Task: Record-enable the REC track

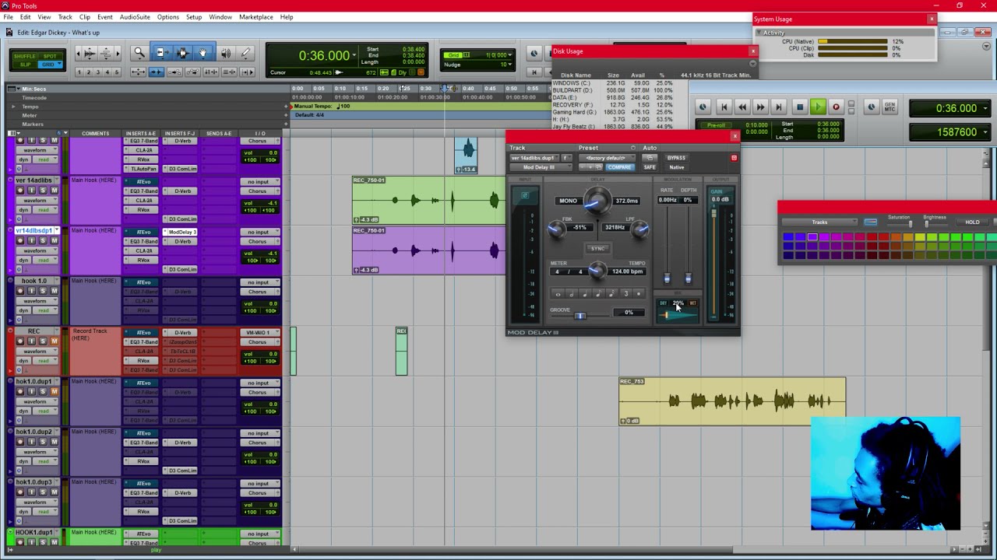Action: click(x=21, y=341)
